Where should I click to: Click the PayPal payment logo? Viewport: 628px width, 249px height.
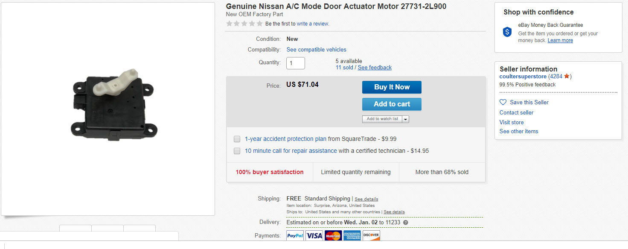tap(295, 235)
